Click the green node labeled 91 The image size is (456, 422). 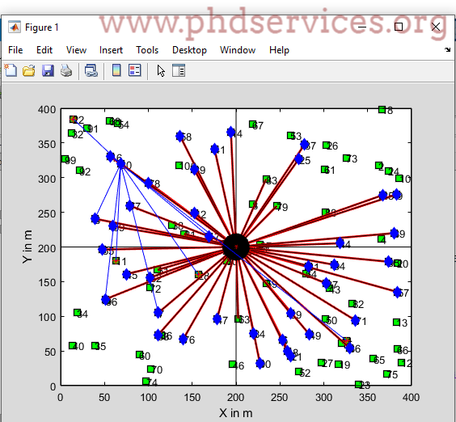click(x=87, y=128)
